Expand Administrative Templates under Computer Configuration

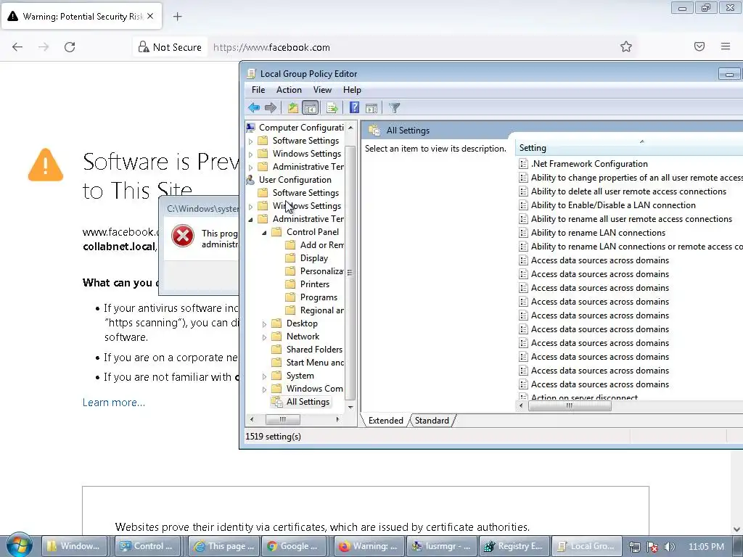coord(250,168)
